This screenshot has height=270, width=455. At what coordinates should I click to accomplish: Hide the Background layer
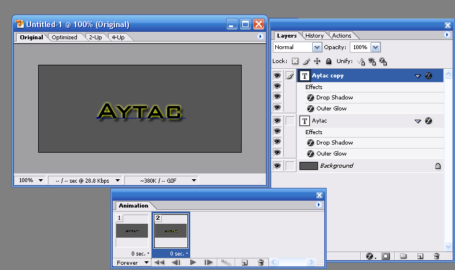pyautogui.click(x=277, y=166)
